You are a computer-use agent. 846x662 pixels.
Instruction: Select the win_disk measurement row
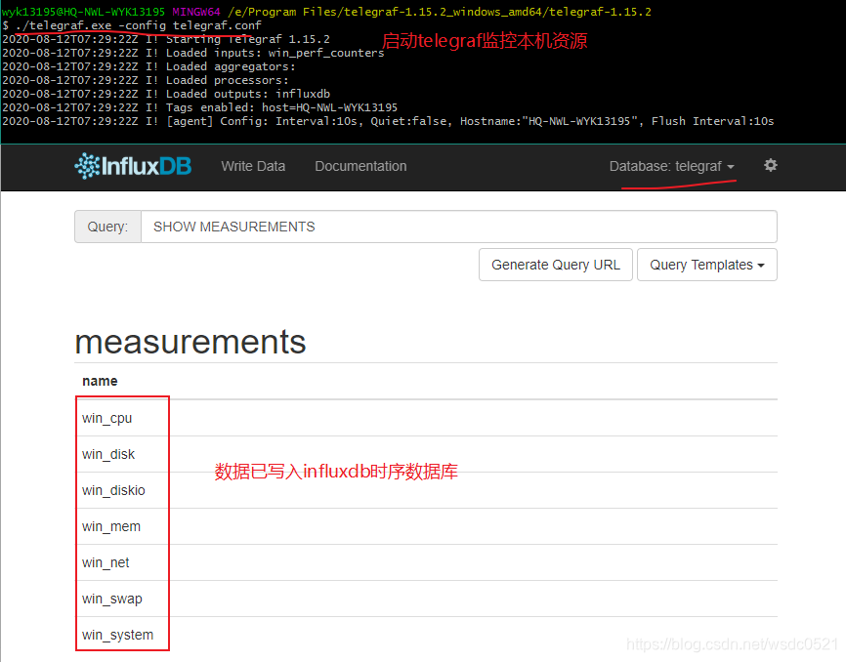coord(107,454)
